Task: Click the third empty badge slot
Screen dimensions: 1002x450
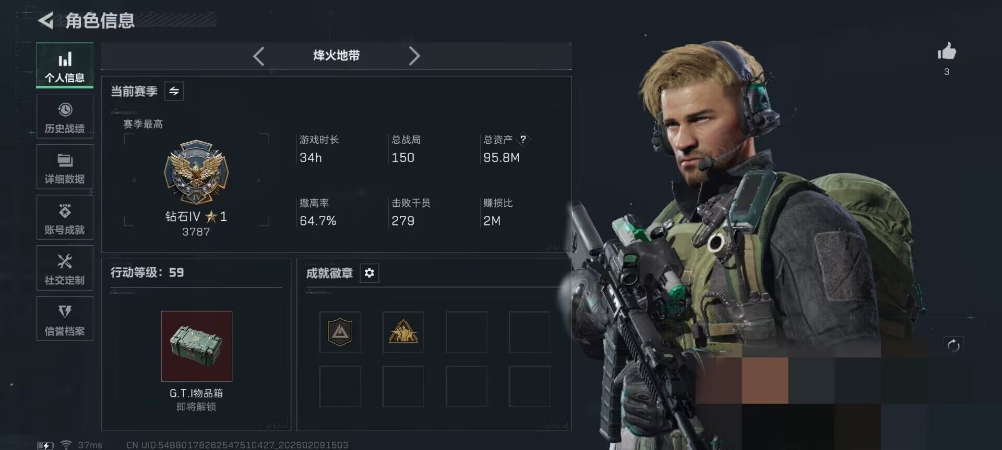Action: [467, 332]
